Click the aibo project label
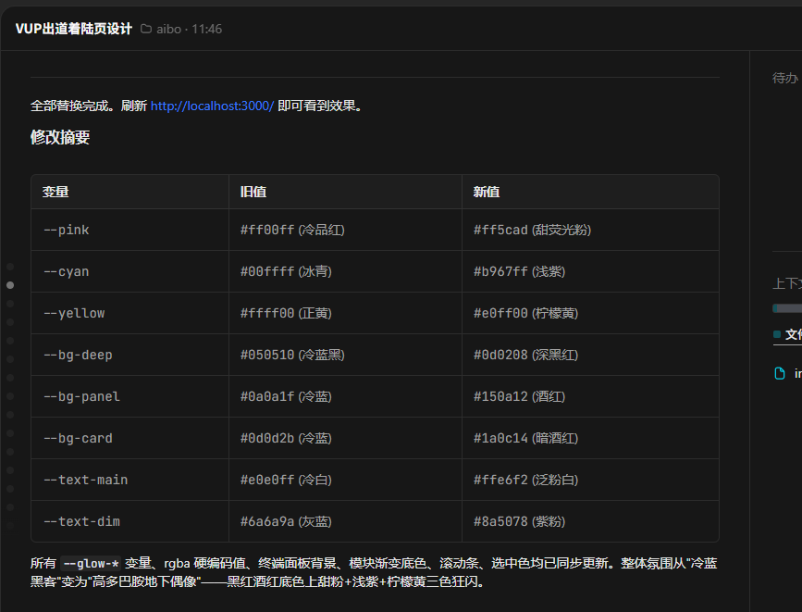 168,30
